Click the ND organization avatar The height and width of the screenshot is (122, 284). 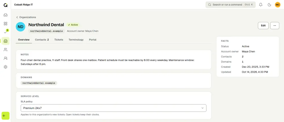point(20,27)
